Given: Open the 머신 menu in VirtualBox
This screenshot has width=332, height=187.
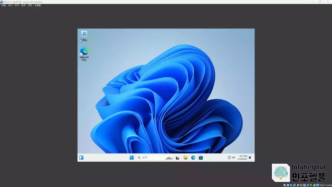Looking at the screenshot, I should tap(10, 5).
